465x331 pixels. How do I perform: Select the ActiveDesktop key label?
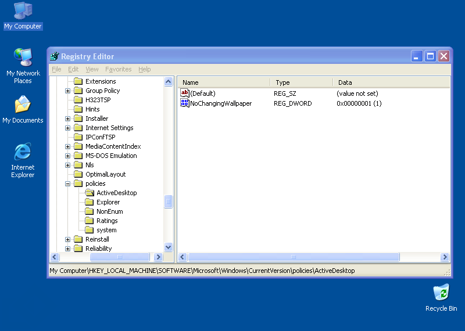117,193
